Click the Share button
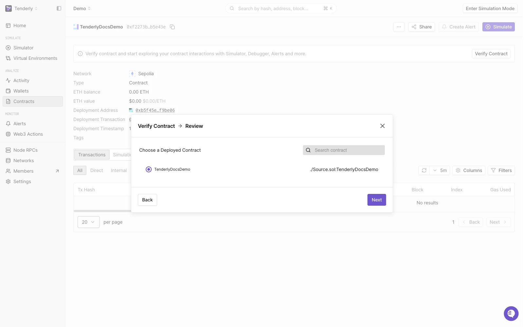The image size is (524, 327). tap(421, 27)
